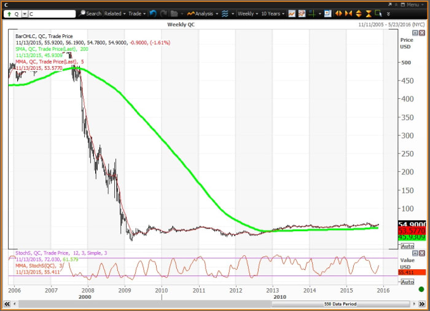Expand the Analysis dropdown arrow
The width and height of the screenshot is (430, 311).
[x=217, y=13]
